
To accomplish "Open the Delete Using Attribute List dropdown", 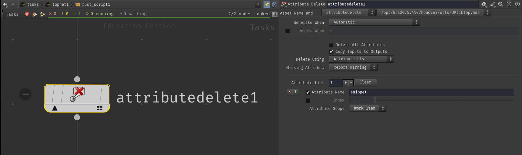I will point(361,59).
